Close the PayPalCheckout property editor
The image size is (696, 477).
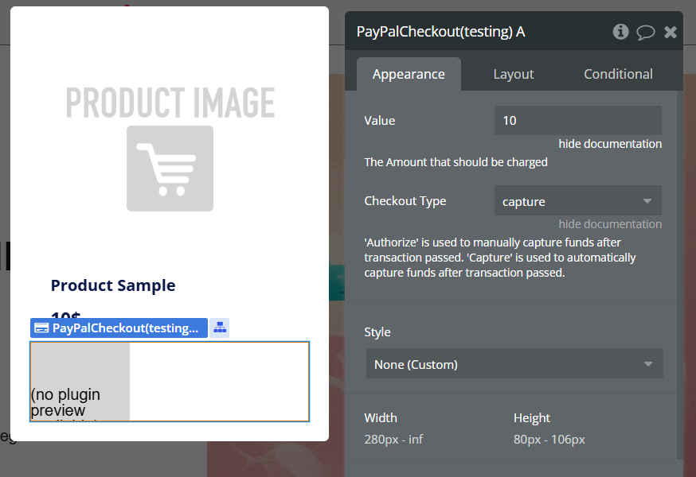[x=671, y=32]
